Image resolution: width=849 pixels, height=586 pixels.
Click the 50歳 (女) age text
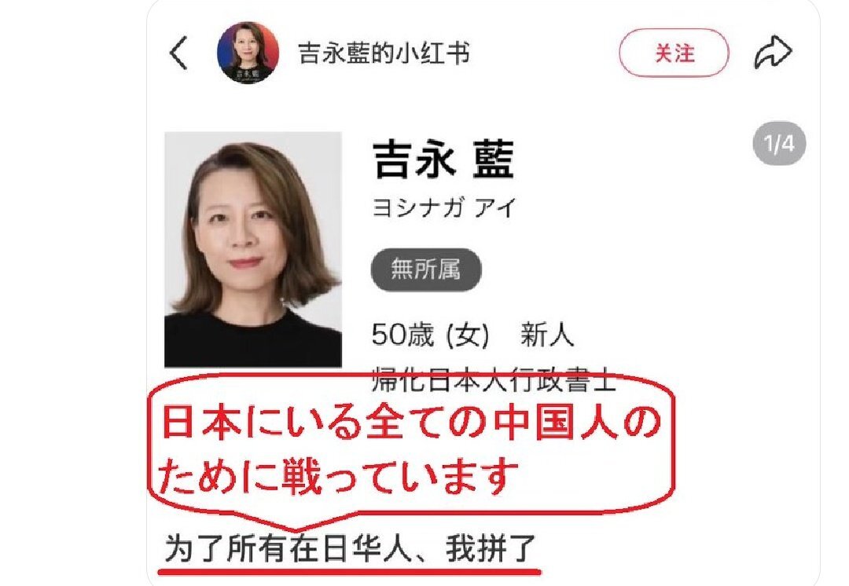tap(431, 335)
